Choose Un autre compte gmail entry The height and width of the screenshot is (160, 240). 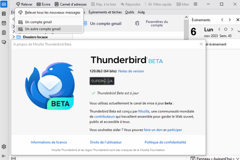(x=49, y=29)
